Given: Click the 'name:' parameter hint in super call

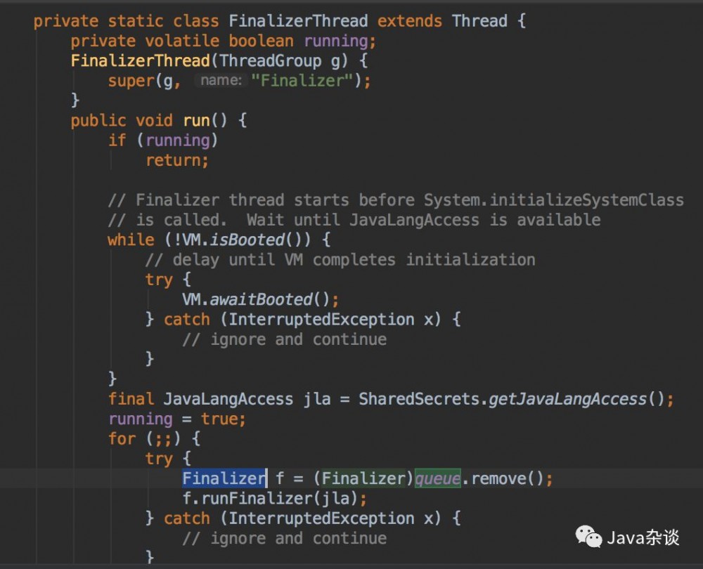Looking at the screenshot, I should 221,80.
